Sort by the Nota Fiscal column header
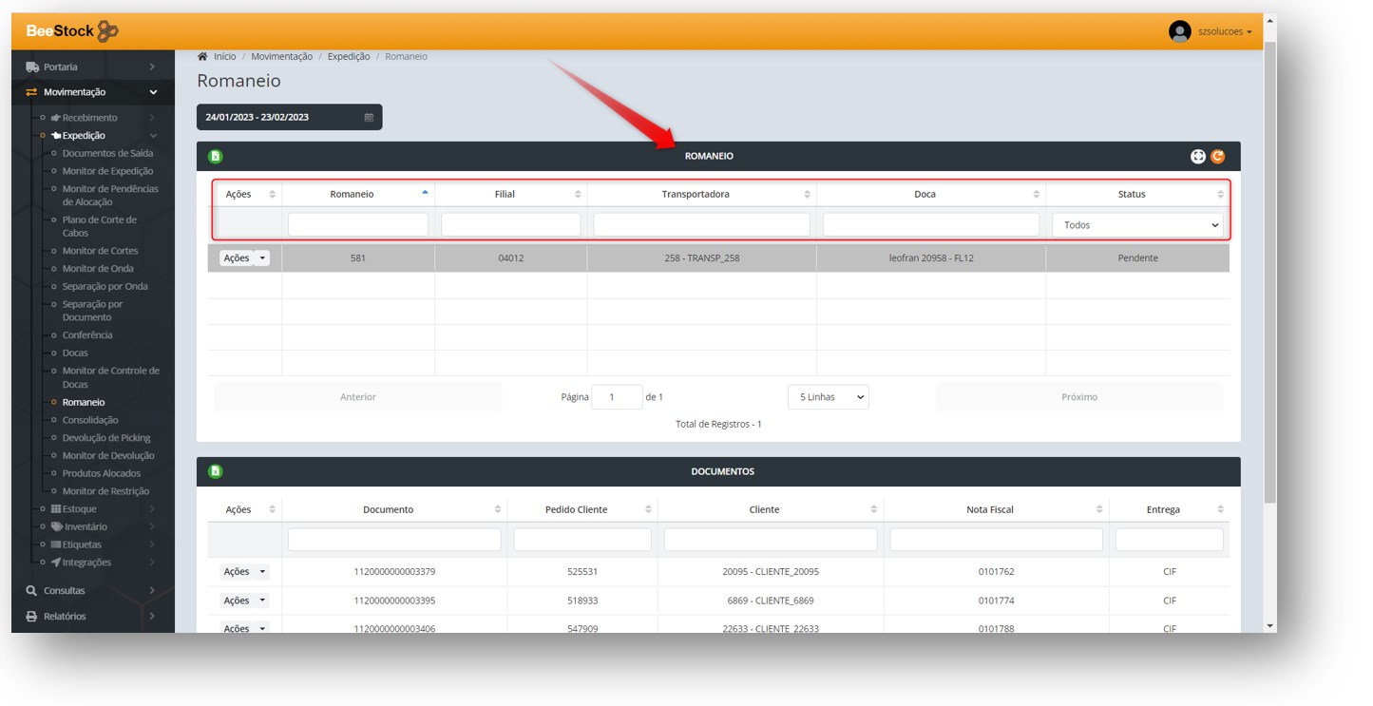Viewport: 1373px width, 706px height. 989,509
